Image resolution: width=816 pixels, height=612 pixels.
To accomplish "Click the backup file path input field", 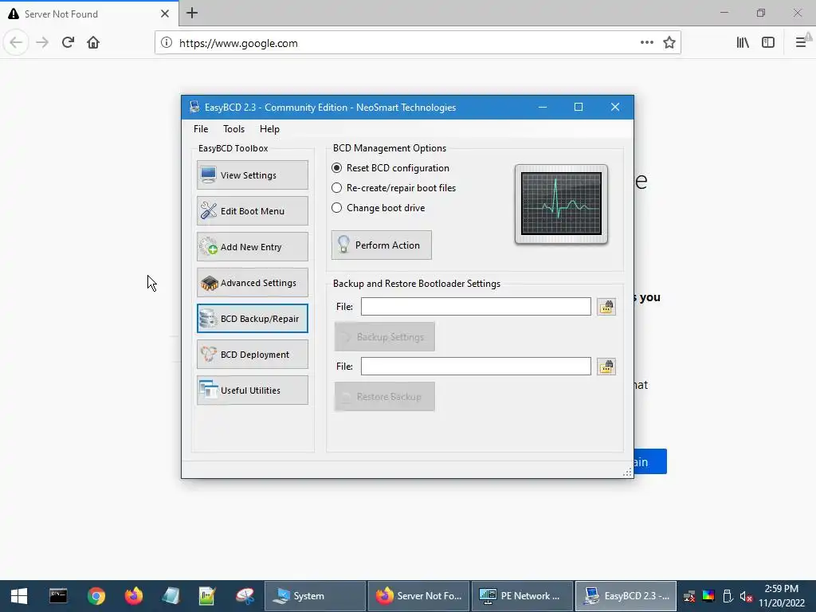I will [x=477, y=307].
